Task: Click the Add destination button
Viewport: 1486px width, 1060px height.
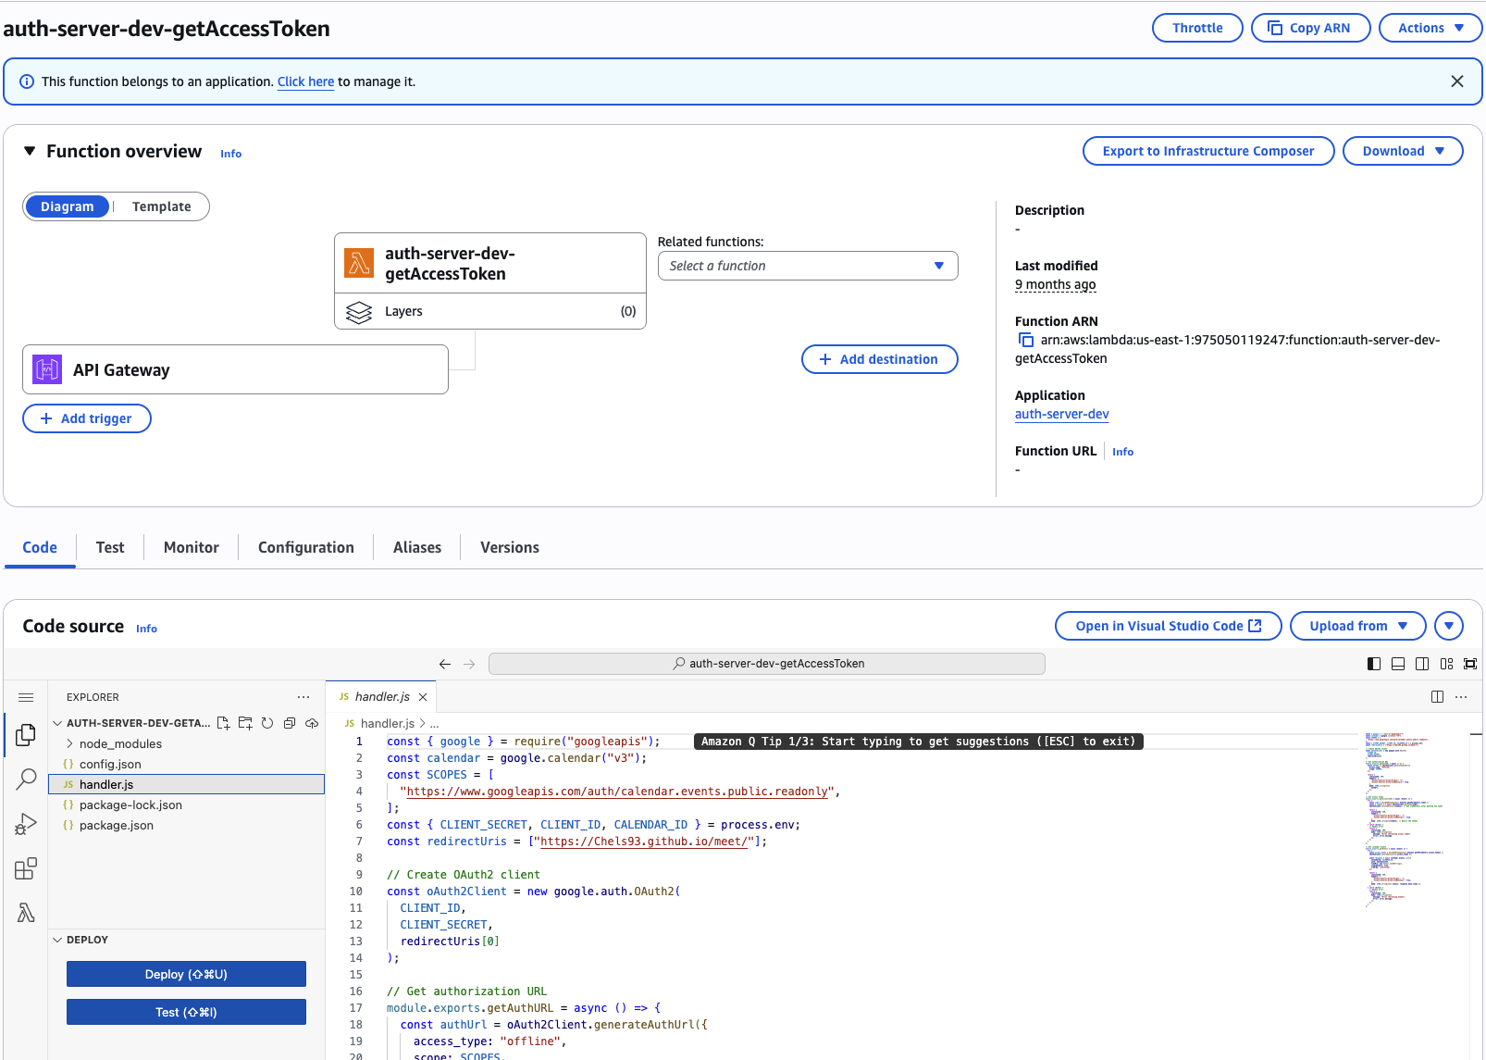Action: pyautogui.click(x=879, y=359)
